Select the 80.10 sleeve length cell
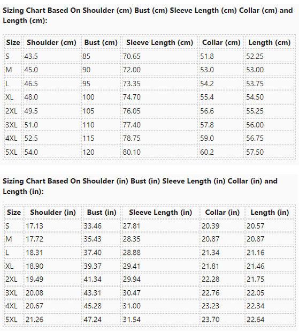Screen dimensions: 299x332 pyautogui.click(x=132, y=152)
